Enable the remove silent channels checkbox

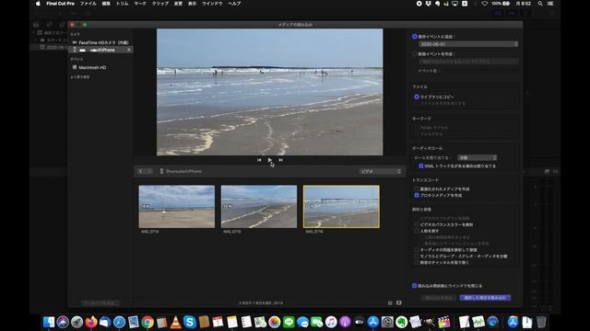click(x=416, y=262)
